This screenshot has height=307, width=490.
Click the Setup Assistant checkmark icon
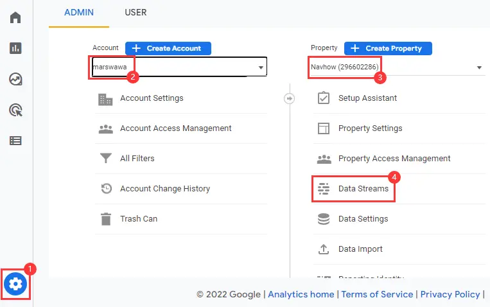point(324,98)
